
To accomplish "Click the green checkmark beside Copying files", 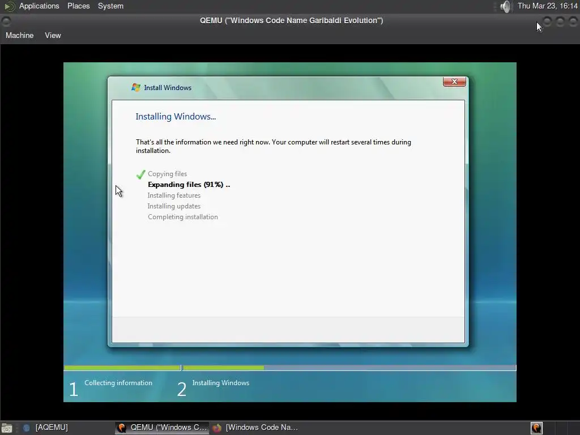I will pyautogui.click(x=140, y=174).
